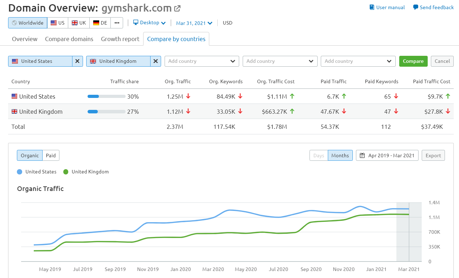Click United Kingdom Paid Traffic down arrow
This screenshot has height=278, width=459.
tap(344, 112)
